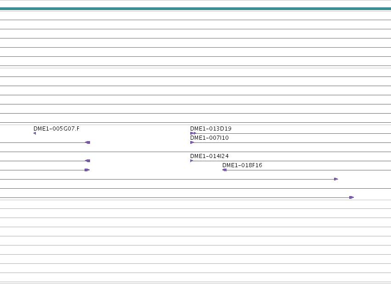Select the DME1-005G07.F clone label
Viewport: 391px width, 284px height.
pyautogui.click(x=57, y=129)
